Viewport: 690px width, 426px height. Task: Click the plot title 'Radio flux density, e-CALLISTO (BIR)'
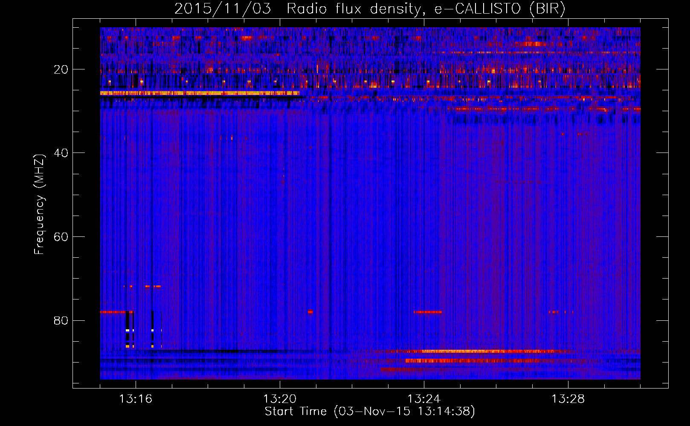pos(426,9)
